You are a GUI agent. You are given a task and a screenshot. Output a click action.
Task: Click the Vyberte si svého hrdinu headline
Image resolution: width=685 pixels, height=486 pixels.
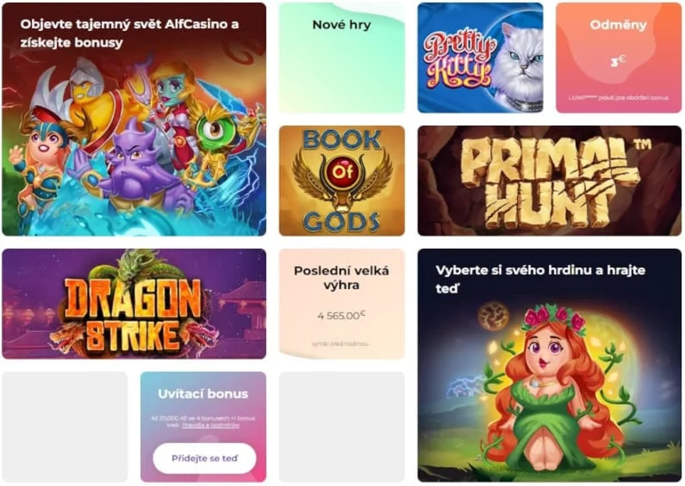(x=540, y=279)
